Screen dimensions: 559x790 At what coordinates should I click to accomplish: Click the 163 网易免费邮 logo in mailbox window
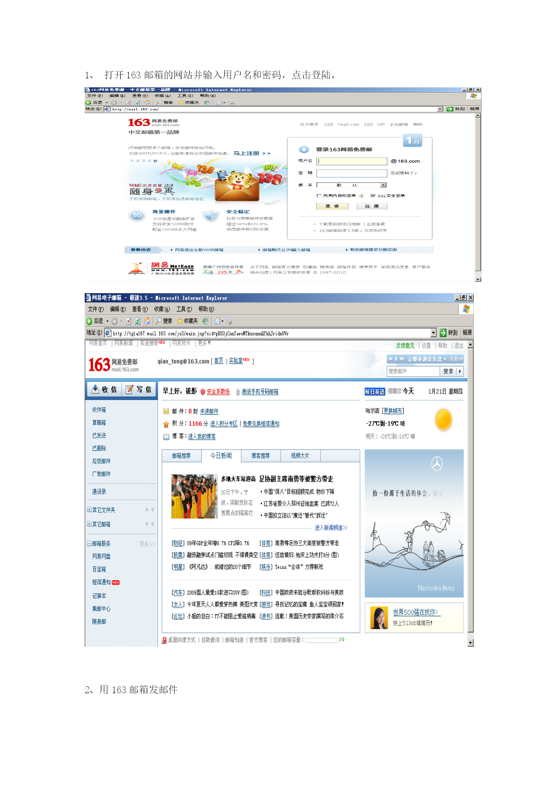(x=114, y=365)
